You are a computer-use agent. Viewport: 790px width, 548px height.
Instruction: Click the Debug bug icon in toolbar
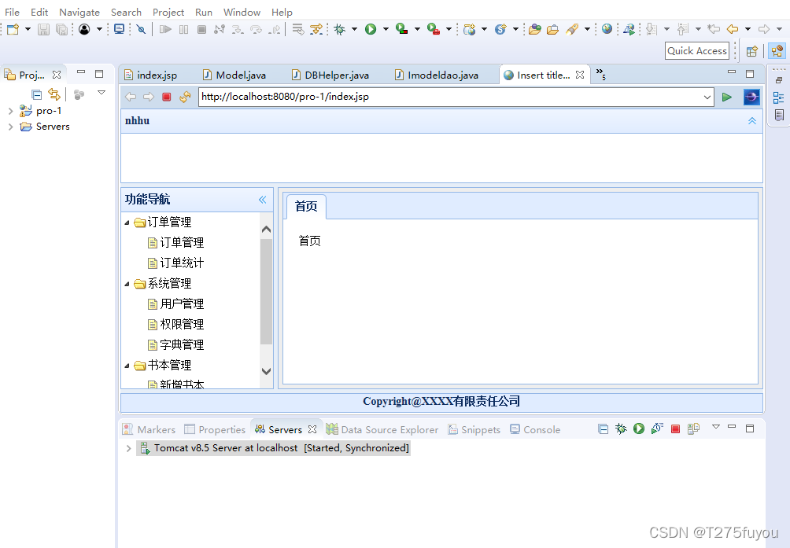click(340, 29)
